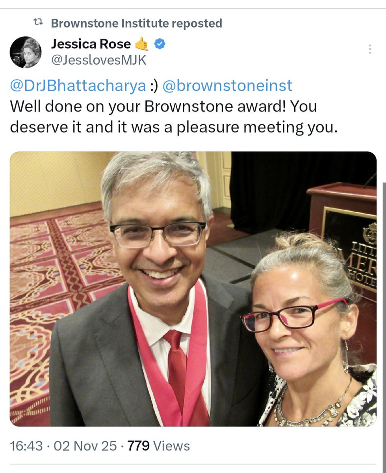Tap the call-me hand emoji
Image resolution: width=386 pixels, height=473 pixels.
click(x=142, y=44)
